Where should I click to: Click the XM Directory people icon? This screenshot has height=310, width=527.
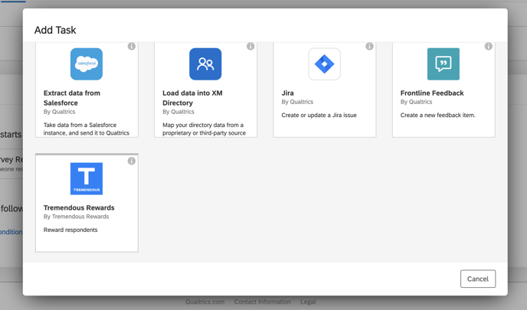[x=205, y=64]
